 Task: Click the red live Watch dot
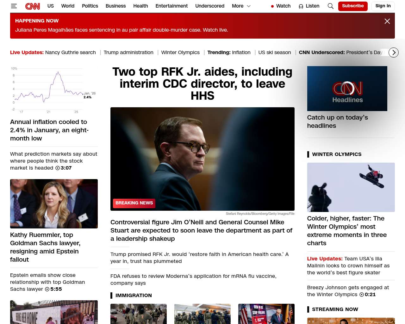click(272, 6)
